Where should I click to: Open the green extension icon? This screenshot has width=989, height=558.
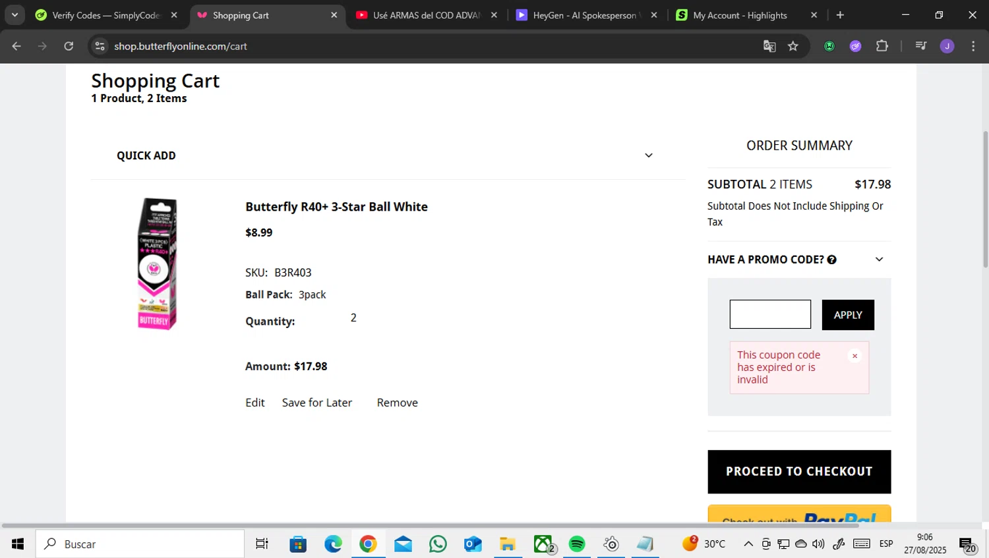pyautogui.click(x=829, y=46)
